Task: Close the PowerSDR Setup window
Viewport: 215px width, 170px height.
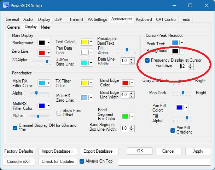Action: click(207, 6)
